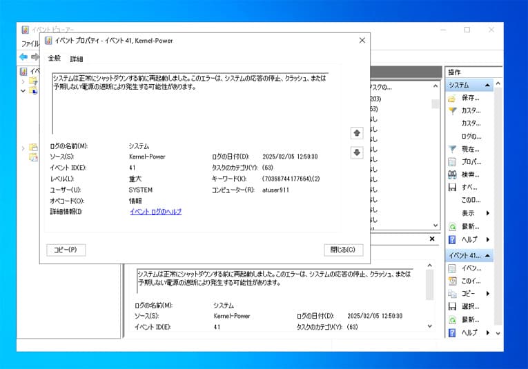This screenshot has width=528, height=369.
Task: Select the 全般 tab
Action: [54, 59]
